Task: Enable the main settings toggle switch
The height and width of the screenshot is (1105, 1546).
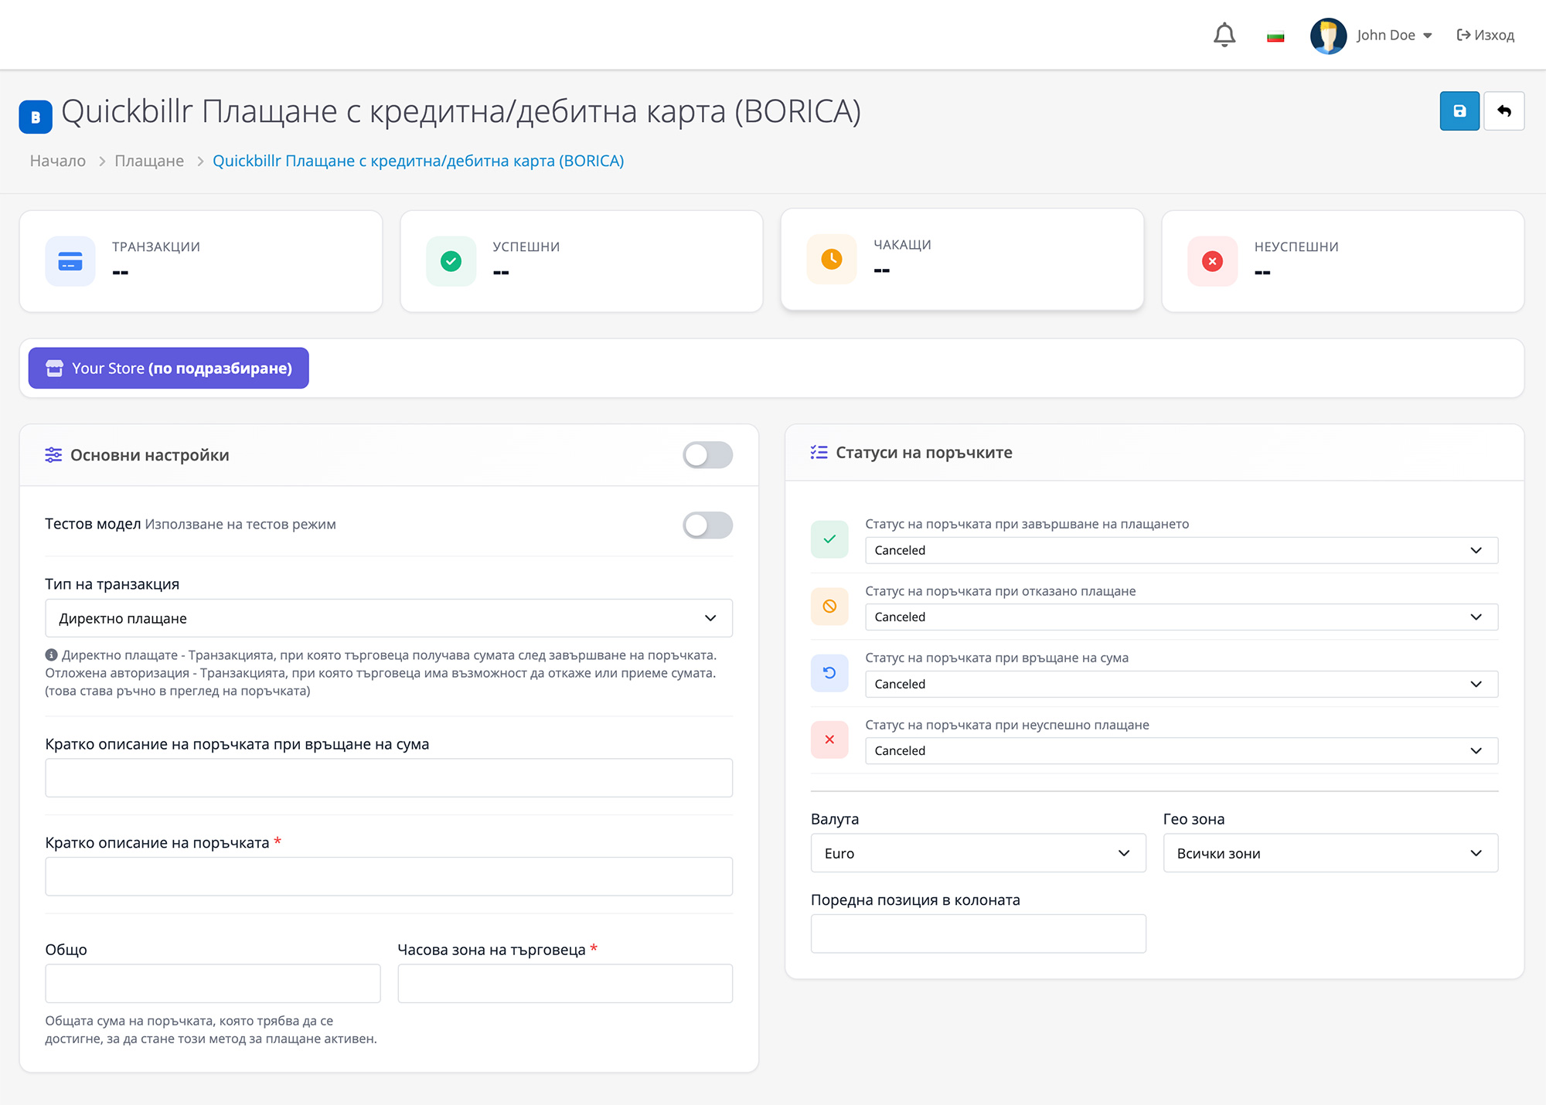Action: point(707,455)
